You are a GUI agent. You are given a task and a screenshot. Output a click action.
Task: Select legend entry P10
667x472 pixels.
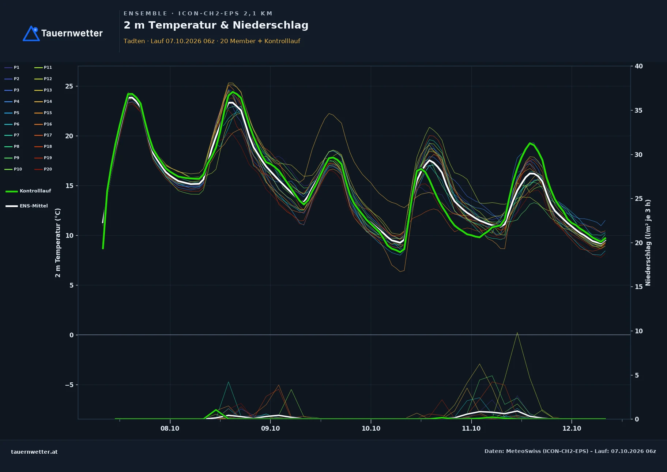(13, 169)
